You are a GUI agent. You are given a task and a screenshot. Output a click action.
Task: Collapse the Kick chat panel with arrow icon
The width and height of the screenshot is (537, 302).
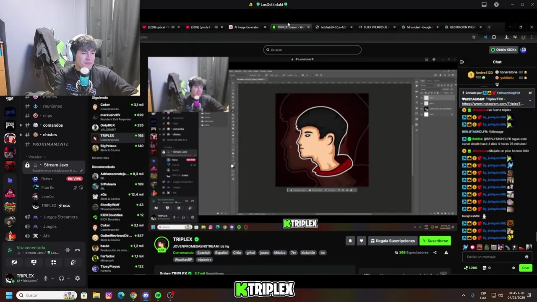point(462,62)
